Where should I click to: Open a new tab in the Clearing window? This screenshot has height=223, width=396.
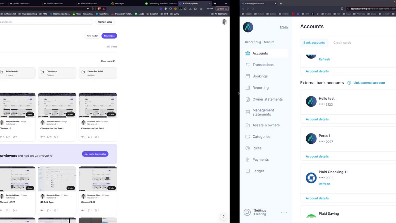(x=281, y=3)
